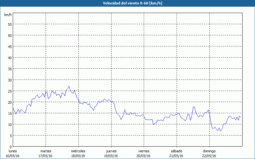Click the 40 tick label on the y-axis
The height and width of the screenshot is (159, 255).
click(x=10, y=58)
